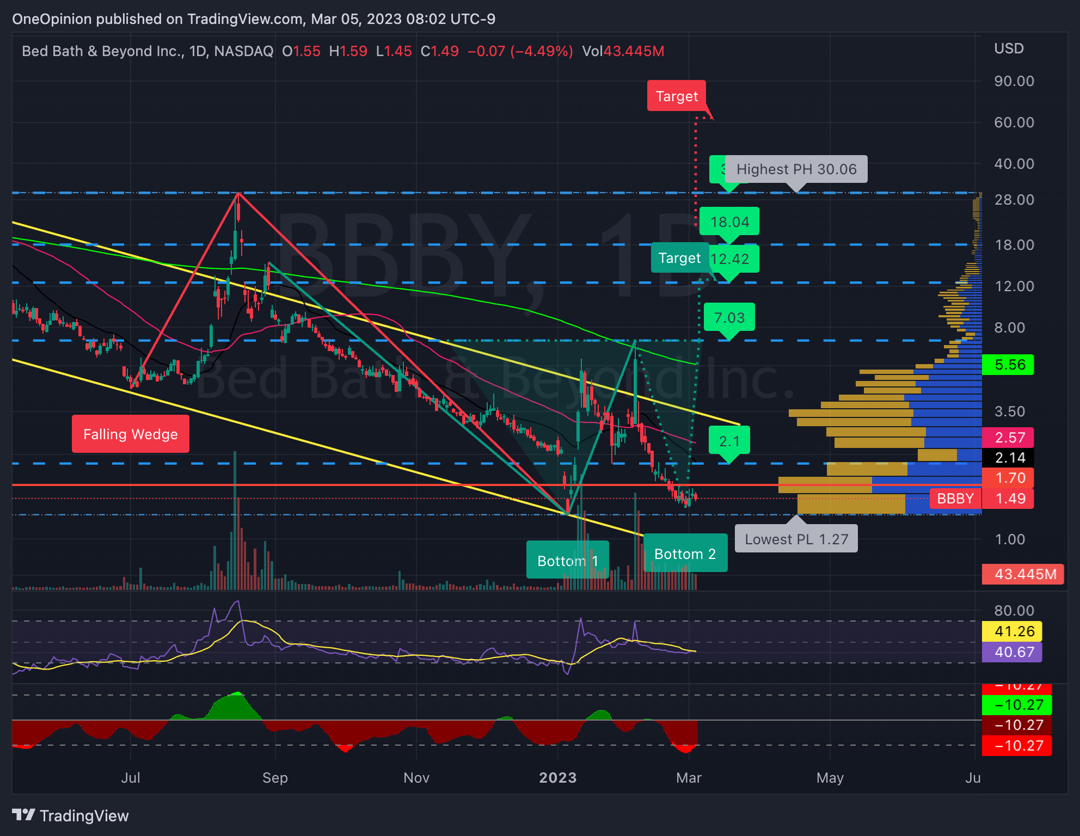Click the 80.00 RSI axis label

1014,610
